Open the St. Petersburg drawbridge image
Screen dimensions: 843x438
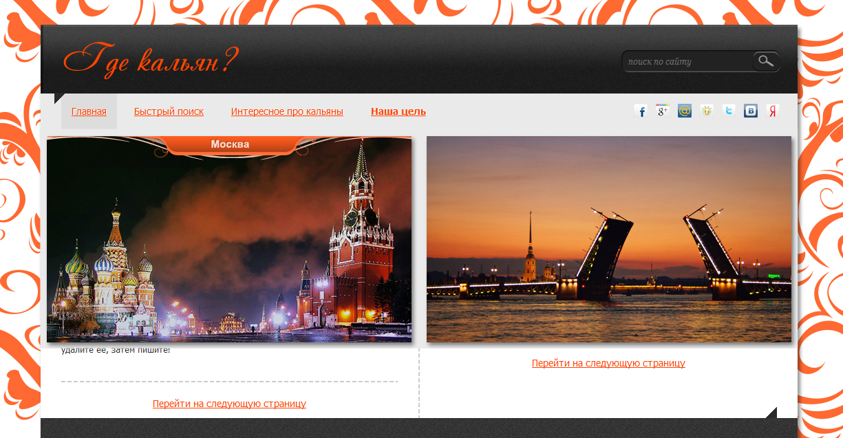[x=609, y=239]
